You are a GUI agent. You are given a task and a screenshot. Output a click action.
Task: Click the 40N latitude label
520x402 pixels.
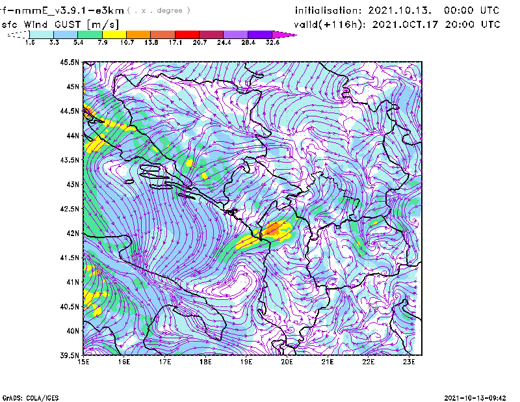73,331
